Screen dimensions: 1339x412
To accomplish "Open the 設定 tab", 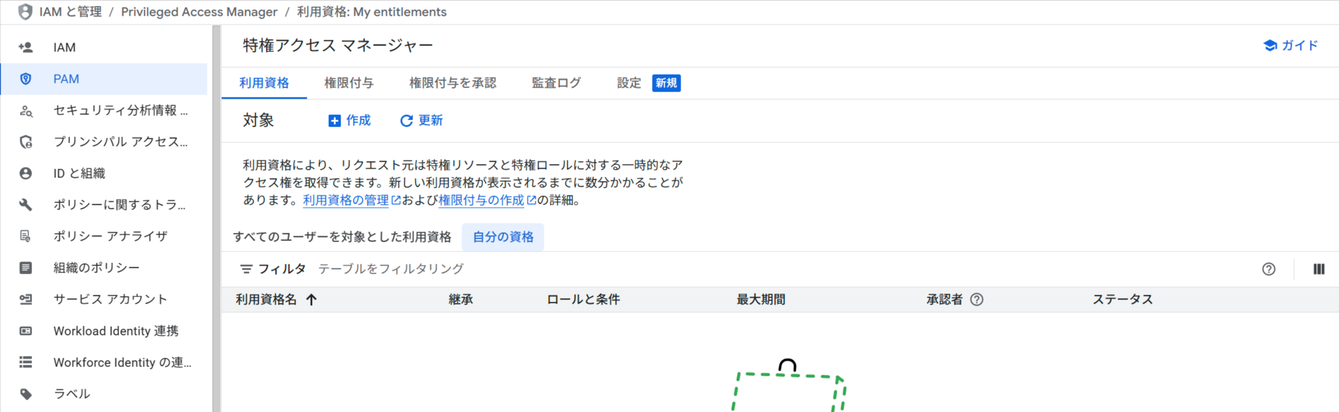I will click(x=629, y=83).
